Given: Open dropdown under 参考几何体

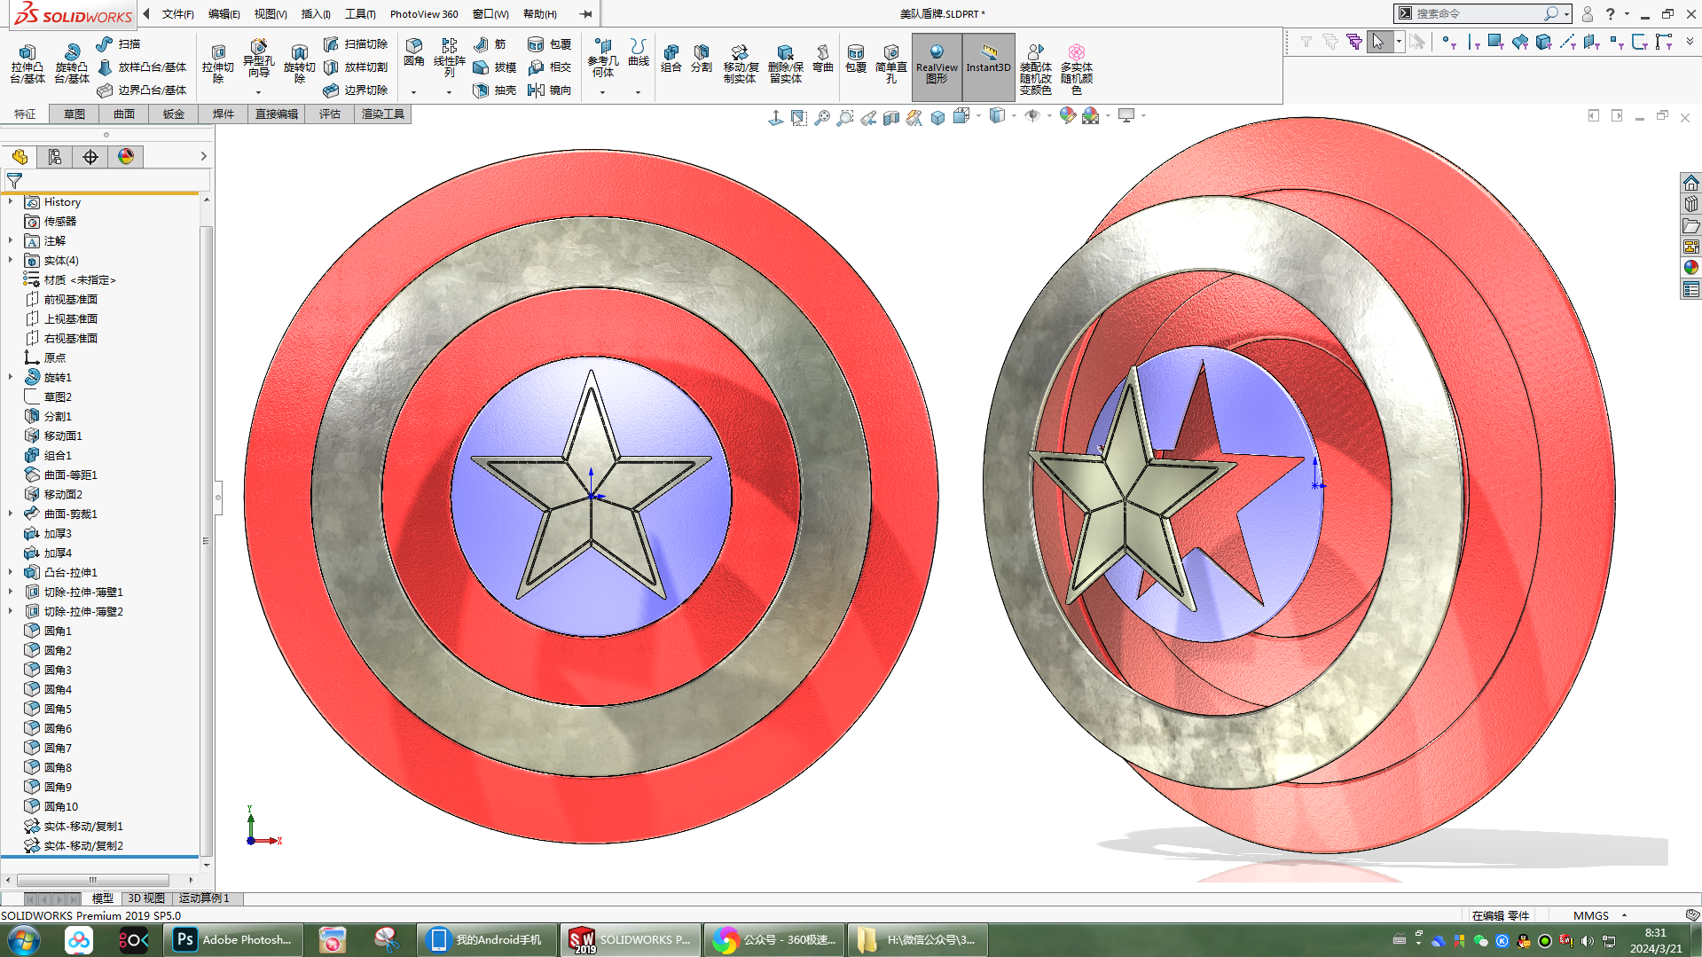Looking at the screenshot, I should pyautogui.click(x=603, y=92).
